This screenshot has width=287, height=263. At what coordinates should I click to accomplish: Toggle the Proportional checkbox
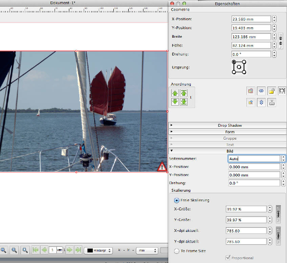[x=227, y=258]
